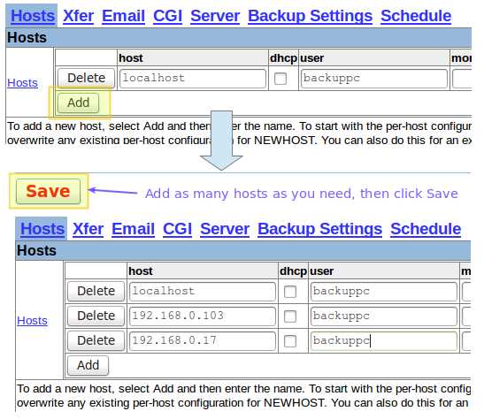
Task: Click user field for 192.168.0.103 row
Action: point(384,316)
